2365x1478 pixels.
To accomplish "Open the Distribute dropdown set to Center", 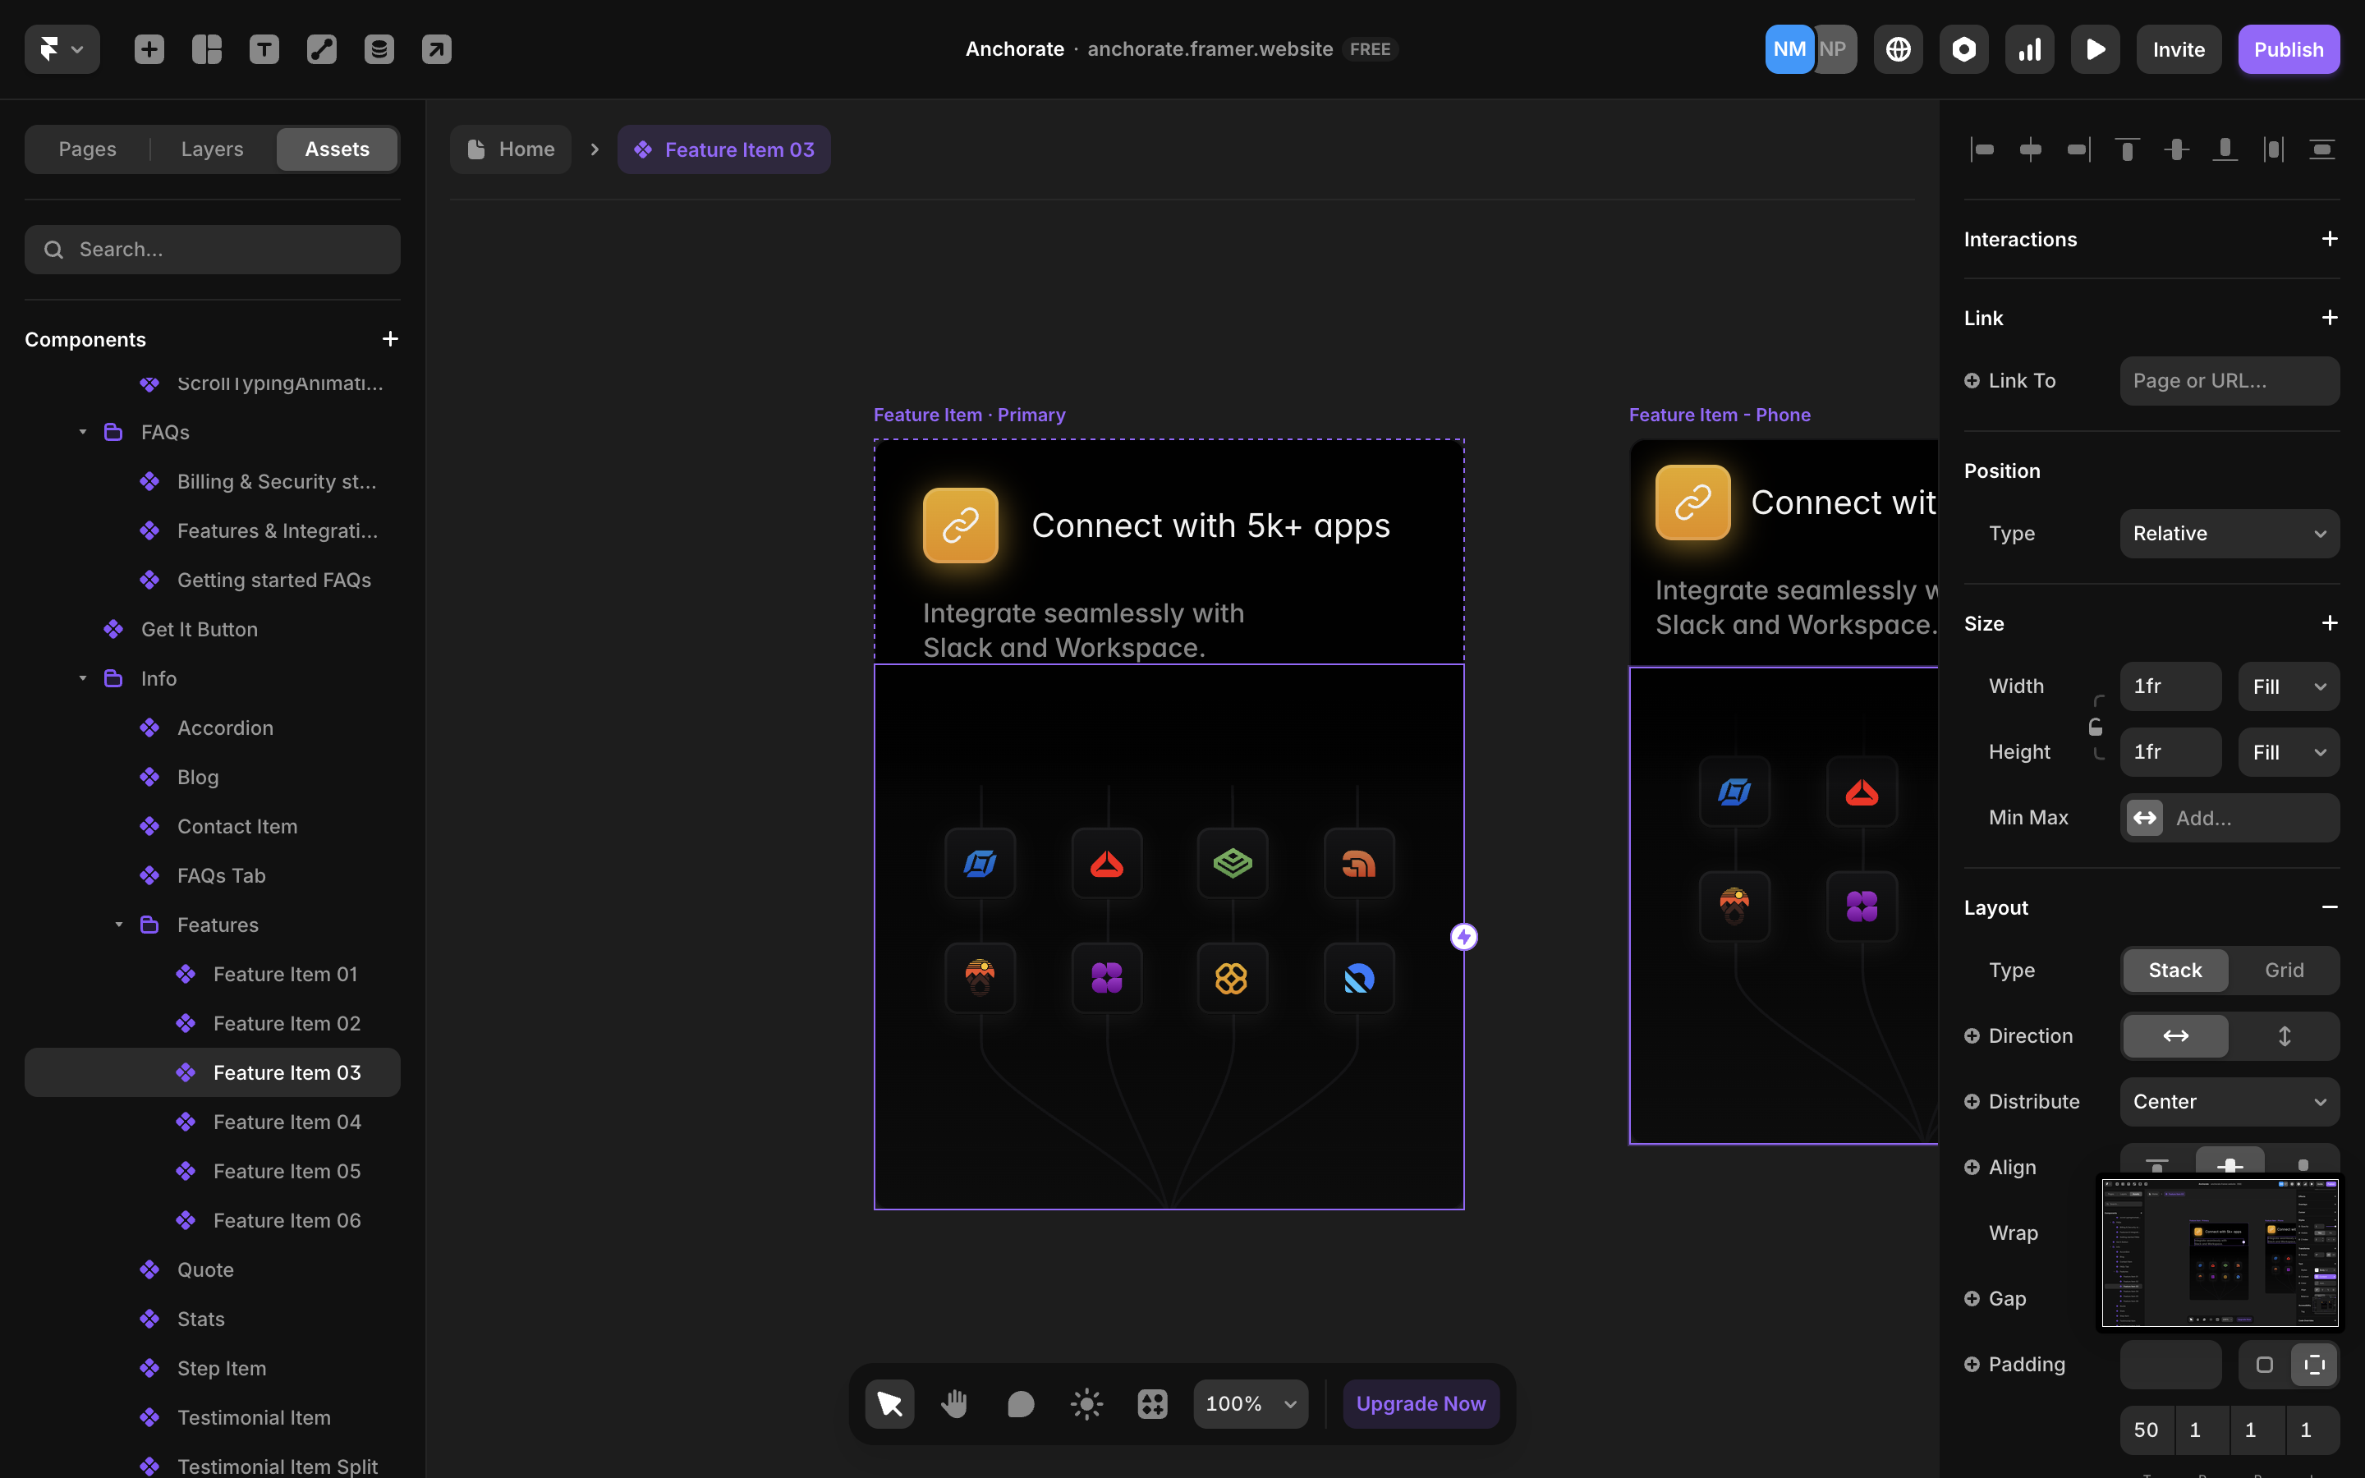I will [2230, 1102].
